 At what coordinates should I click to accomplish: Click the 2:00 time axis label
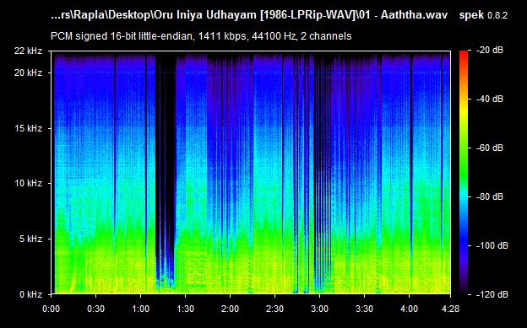pos(230,309)
